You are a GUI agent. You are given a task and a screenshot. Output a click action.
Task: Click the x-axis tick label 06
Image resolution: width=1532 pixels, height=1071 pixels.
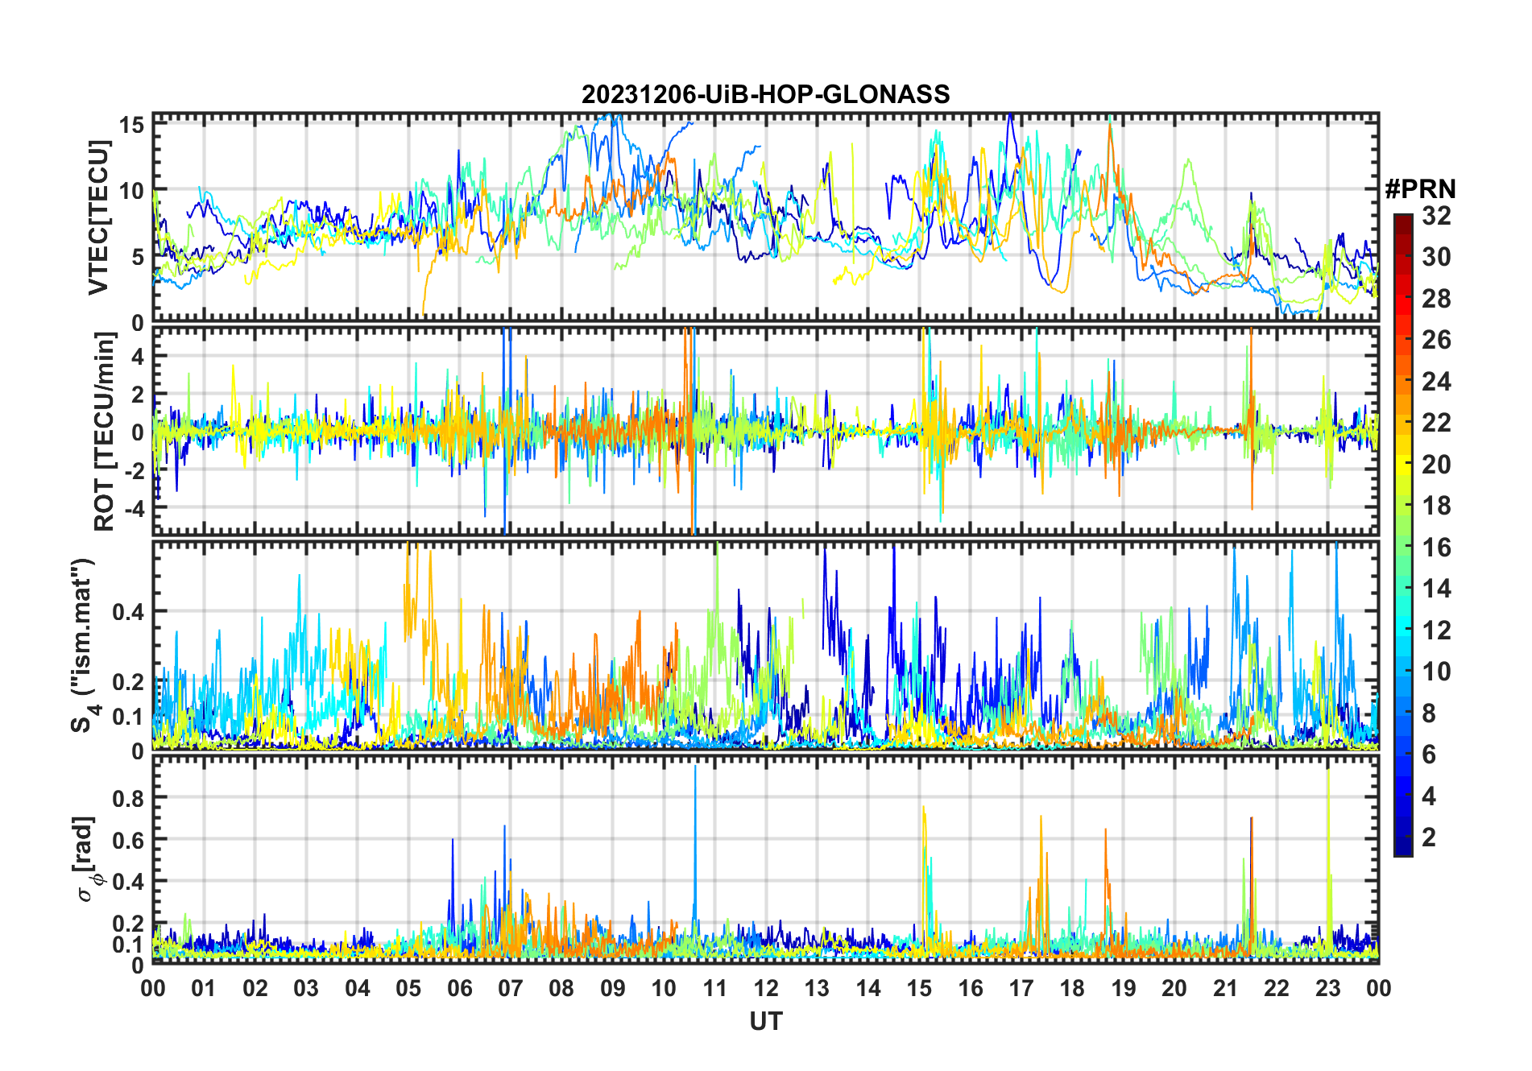(x=459, y=988)
